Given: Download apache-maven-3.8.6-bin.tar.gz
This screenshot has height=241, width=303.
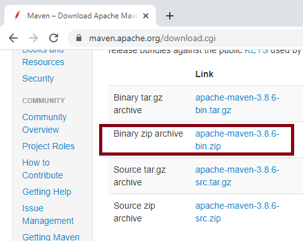Looking at the screenshot, I should pos(237,104).
